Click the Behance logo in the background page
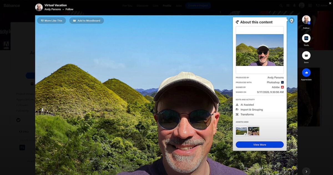 (x=12, y=6)
